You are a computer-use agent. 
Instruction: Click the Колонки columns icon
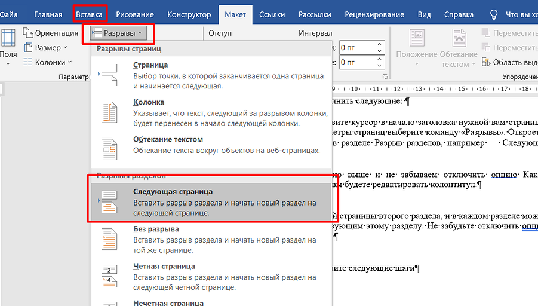(x=28, y=62)
